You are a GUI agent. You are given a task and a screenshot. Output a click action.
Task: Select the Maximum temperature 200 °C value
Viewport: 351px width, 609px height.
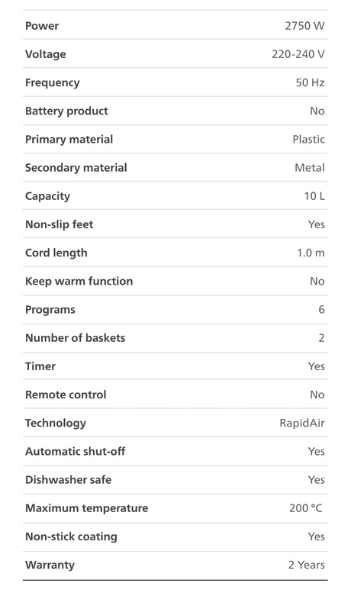click(x=306, y=508)
